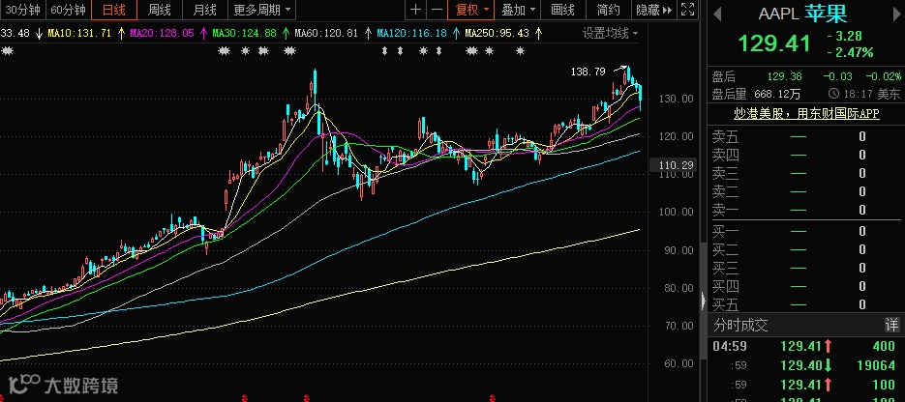Select the 买四 order book row
This screenshot has width=905, height=402.
tap(805, 286)
